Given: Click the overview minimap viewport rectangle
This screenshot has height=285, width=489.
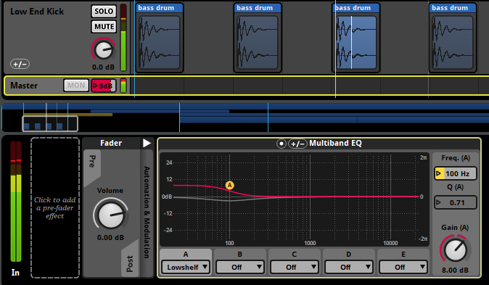Looking at the screenshot, I should (50, 124).
